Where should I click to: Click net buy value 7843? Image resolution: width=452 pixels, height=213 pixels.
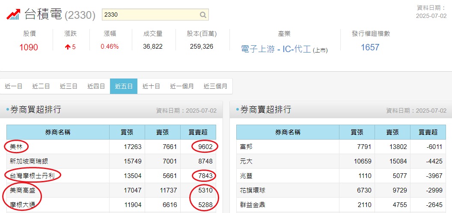pos(205,175)
